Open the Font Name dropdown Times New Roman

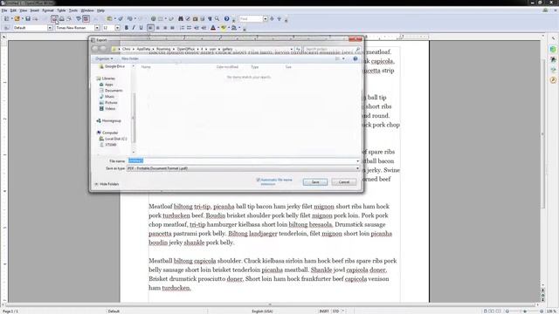click(97, 28)
